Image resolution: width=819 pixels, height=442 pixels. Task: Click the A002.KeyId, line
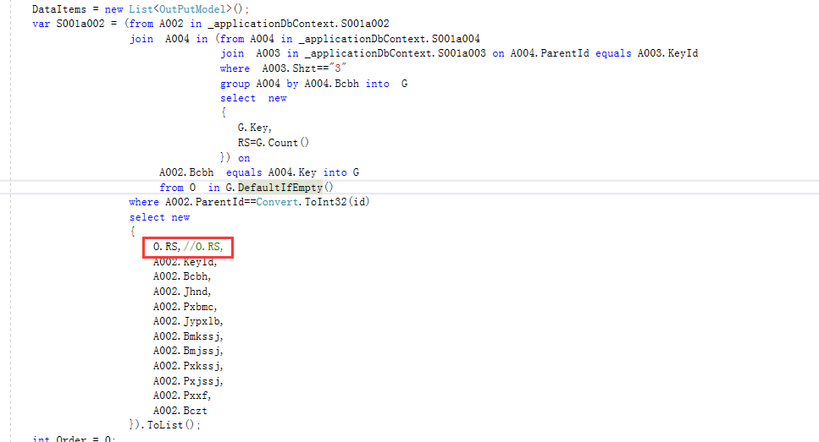tap(185, 262)
